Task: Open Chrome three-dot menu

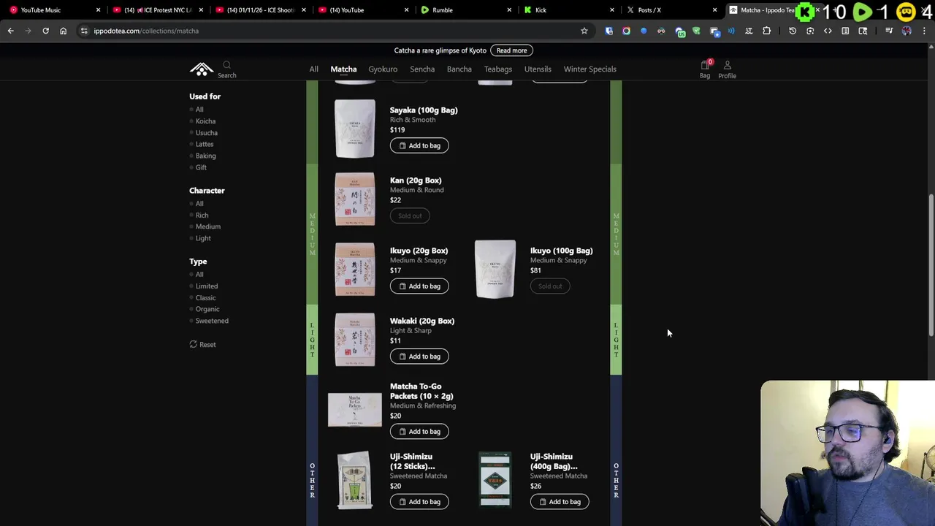Action: pyautogui.click(x=923, y=31)
